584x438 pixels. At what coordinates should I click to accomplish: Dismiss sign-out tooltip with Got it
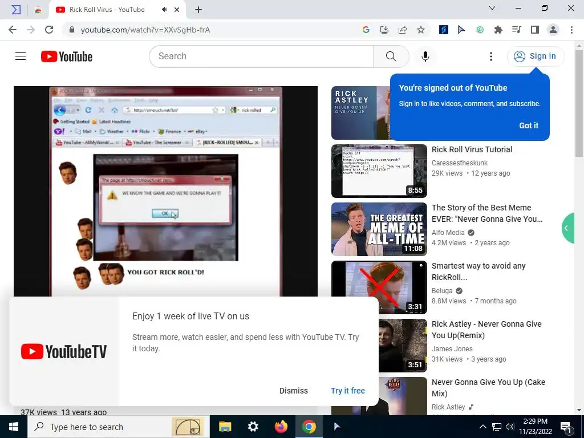pos(529,125)
